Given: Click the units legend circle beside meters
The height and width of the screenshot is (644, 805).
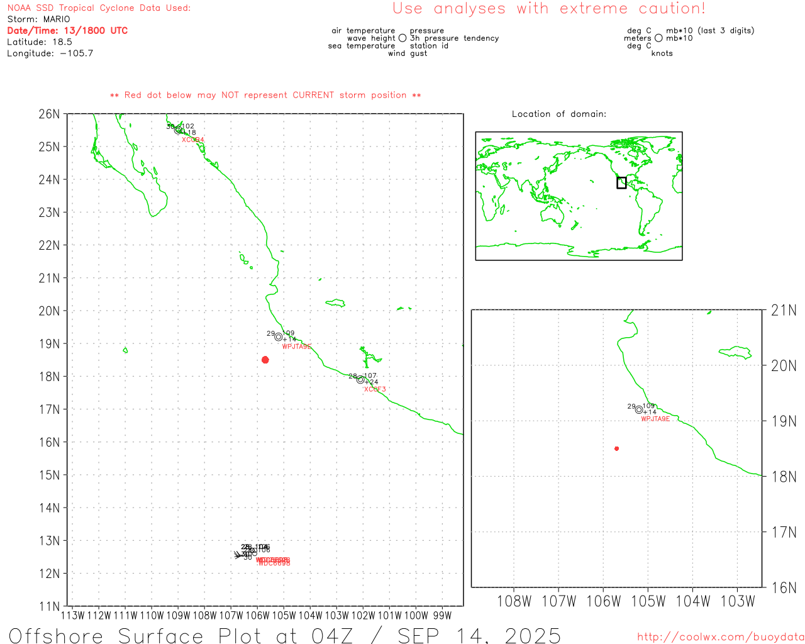Looking at the screenshot, I should [658, 38].
